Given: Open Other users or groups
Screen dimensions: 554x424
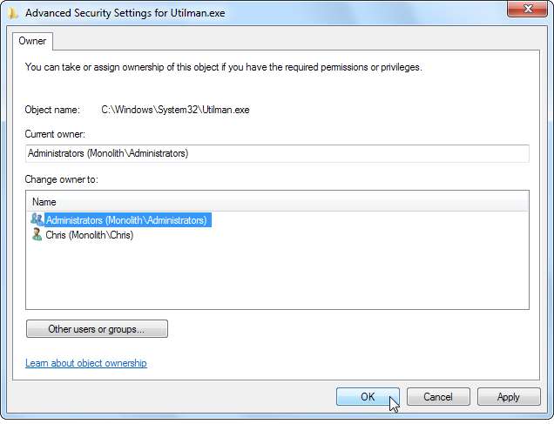Looking at the screenshot, I should pyautogui.click(x=97, y=329).
